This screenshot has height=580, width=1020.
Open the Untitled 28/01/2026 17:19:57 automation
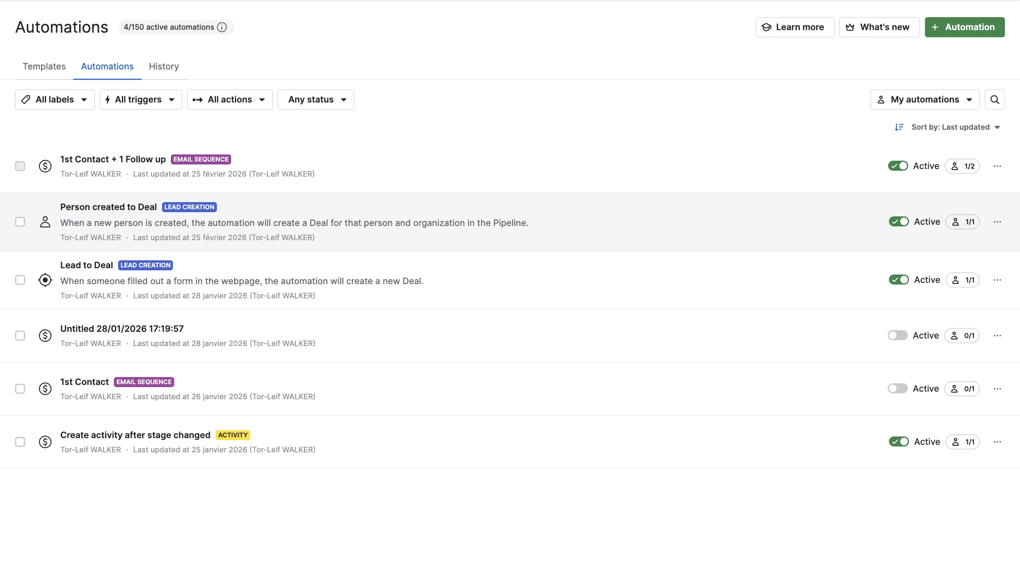click(122, 329)
